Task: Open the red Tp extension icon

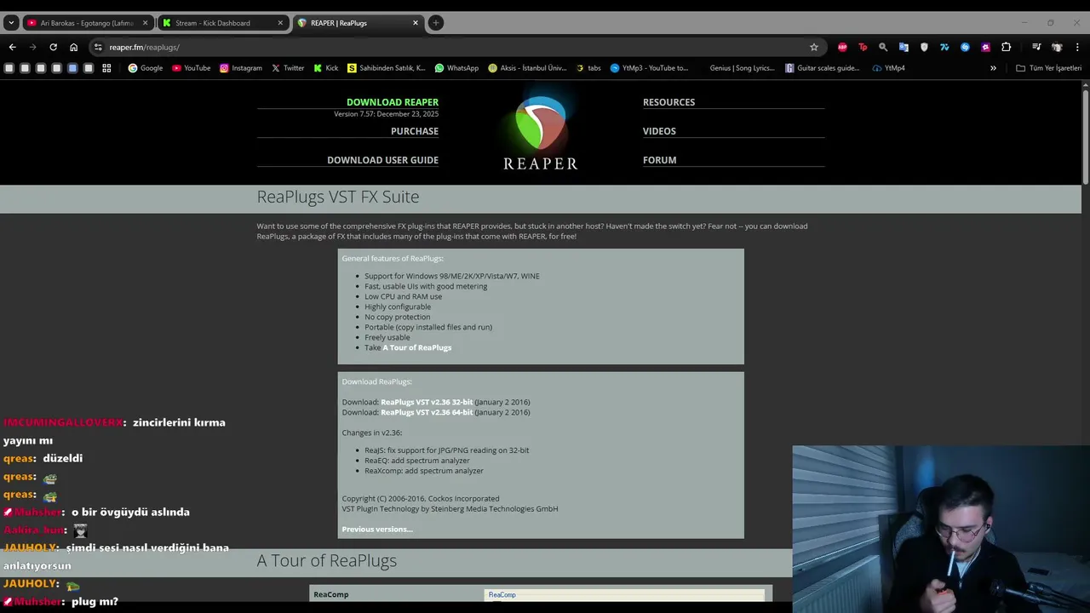Action: coord(863,47)
